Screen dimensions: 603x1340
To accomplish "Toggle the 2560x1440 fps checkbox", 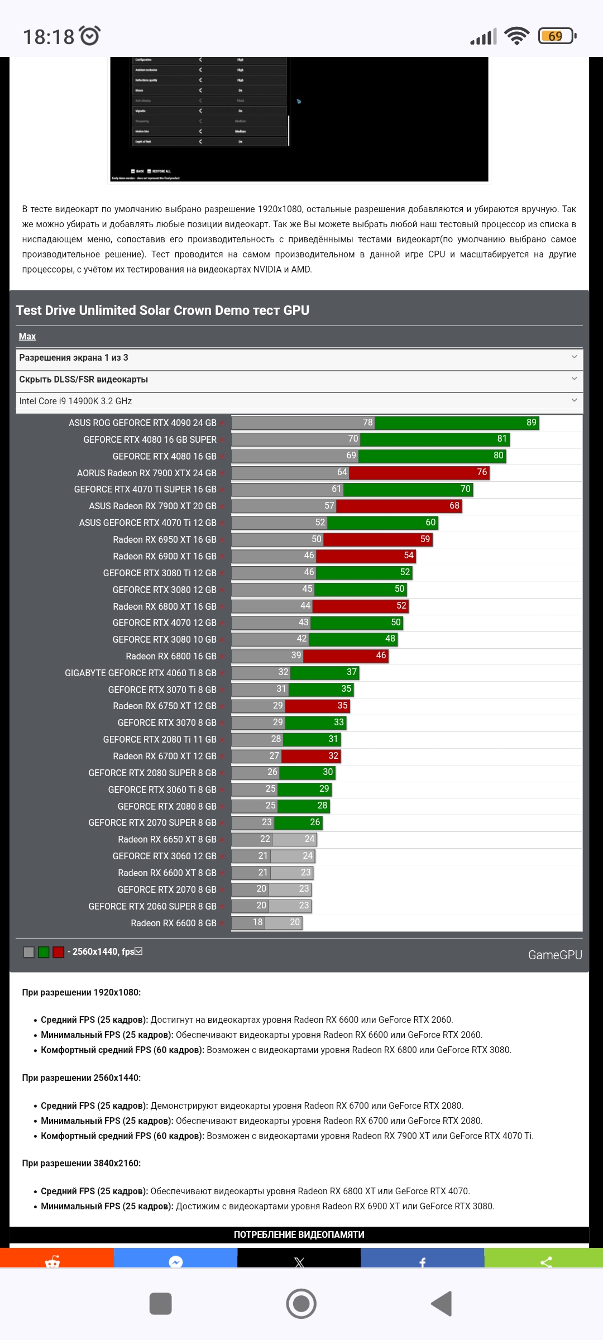I will 139,951.
